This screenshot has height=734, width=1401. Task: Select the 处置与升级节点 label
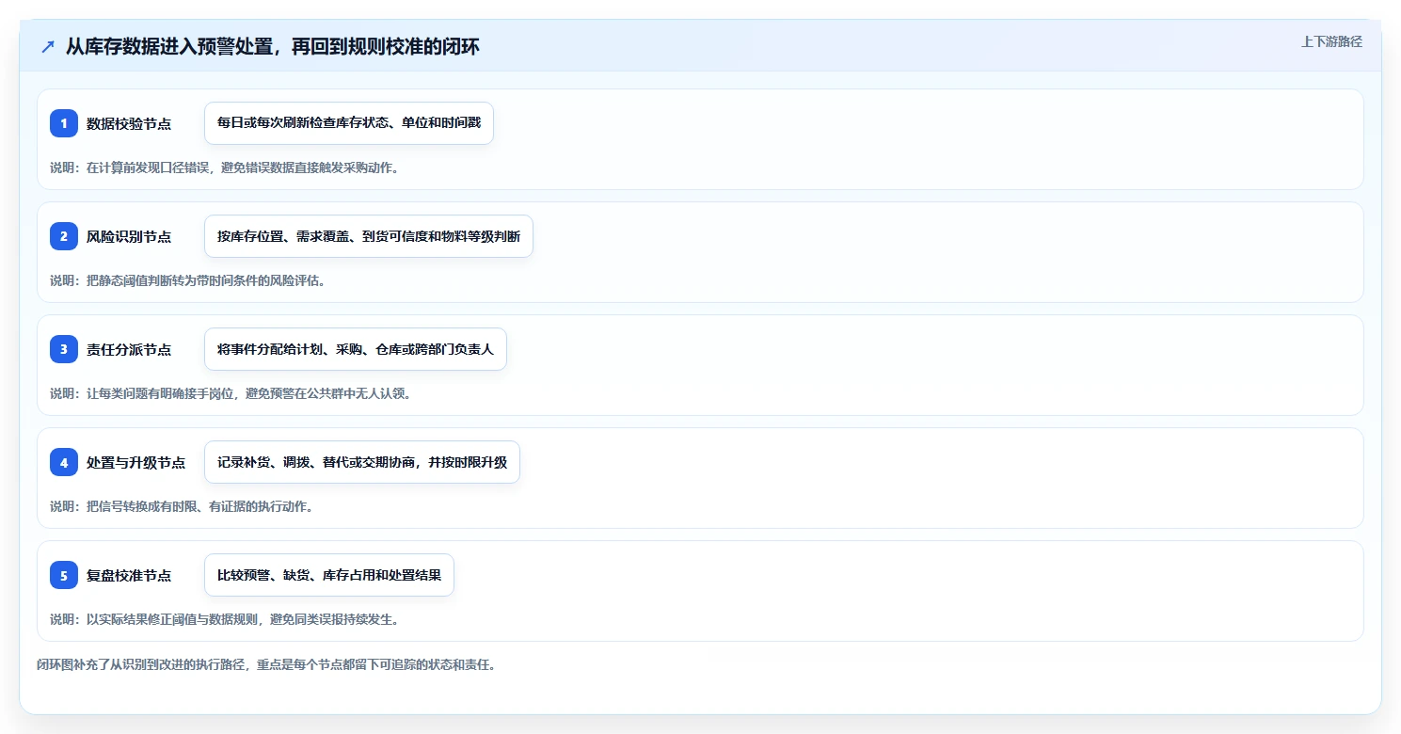point(135,462)
